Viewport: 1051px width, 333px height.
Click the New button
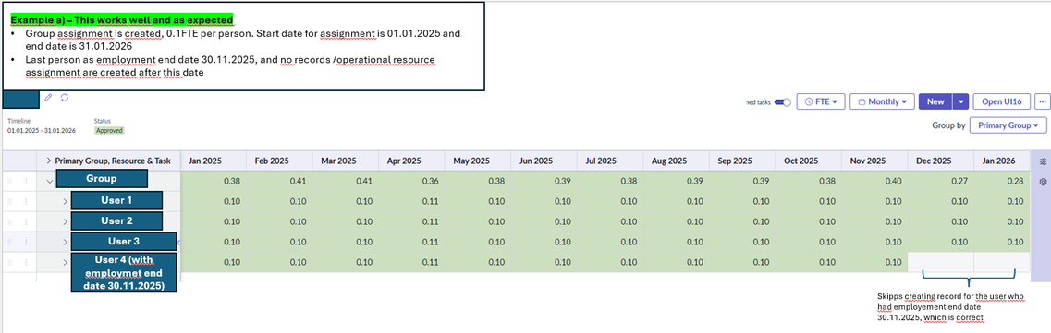coord(935,101)
